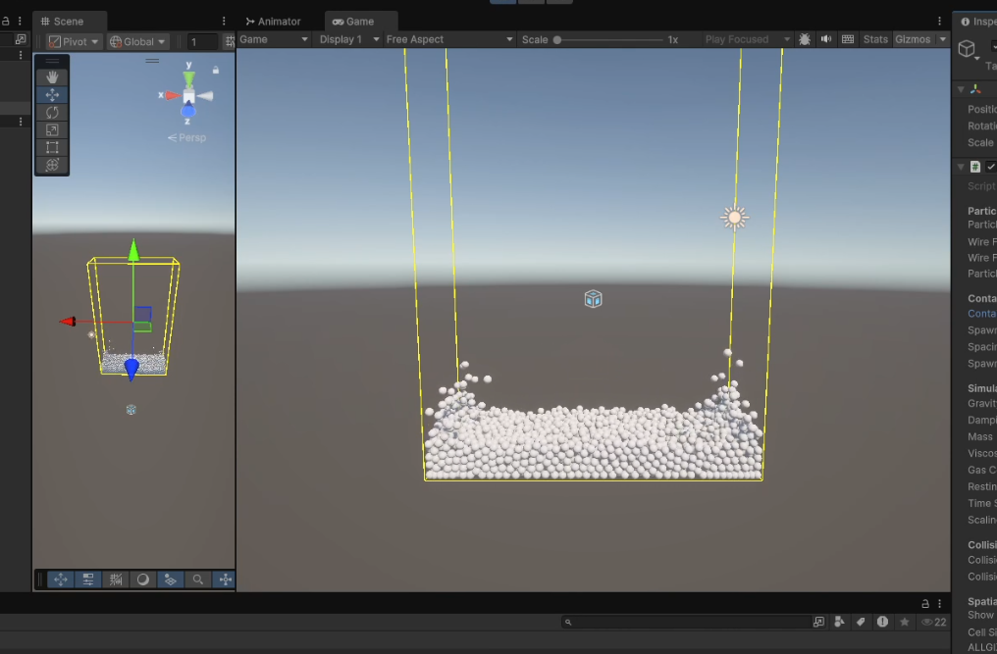Select the Rotate tool

(x=52, y=113)
